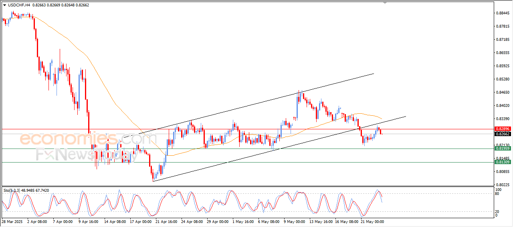Click the gray chart shift marker triangle
513x227 pixels.
pyautogui.click(x=385, y=3)
